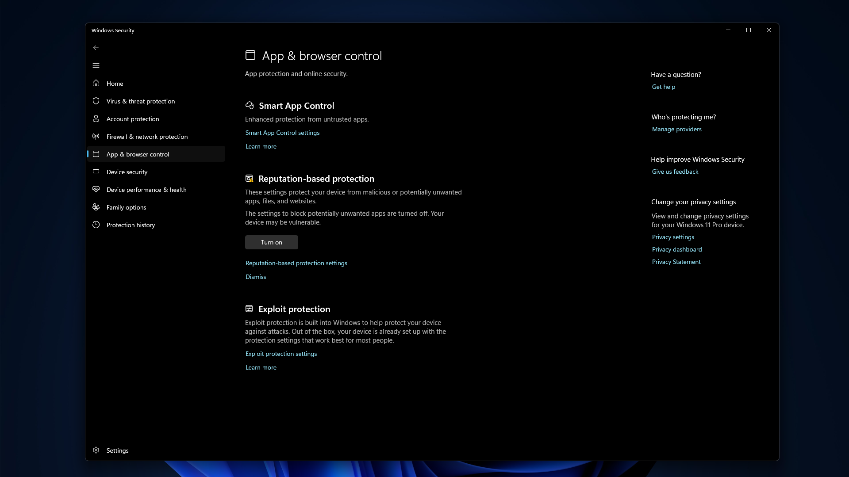Click the Exploit protection section icon
This screenshot has width=849, height=477.
tap(249, 309)
